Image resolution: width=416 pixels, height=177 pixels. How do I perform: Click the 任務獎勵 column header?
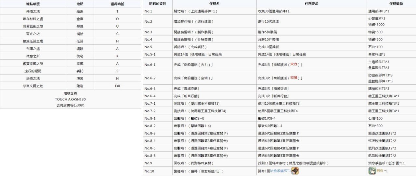pos(391,4)
